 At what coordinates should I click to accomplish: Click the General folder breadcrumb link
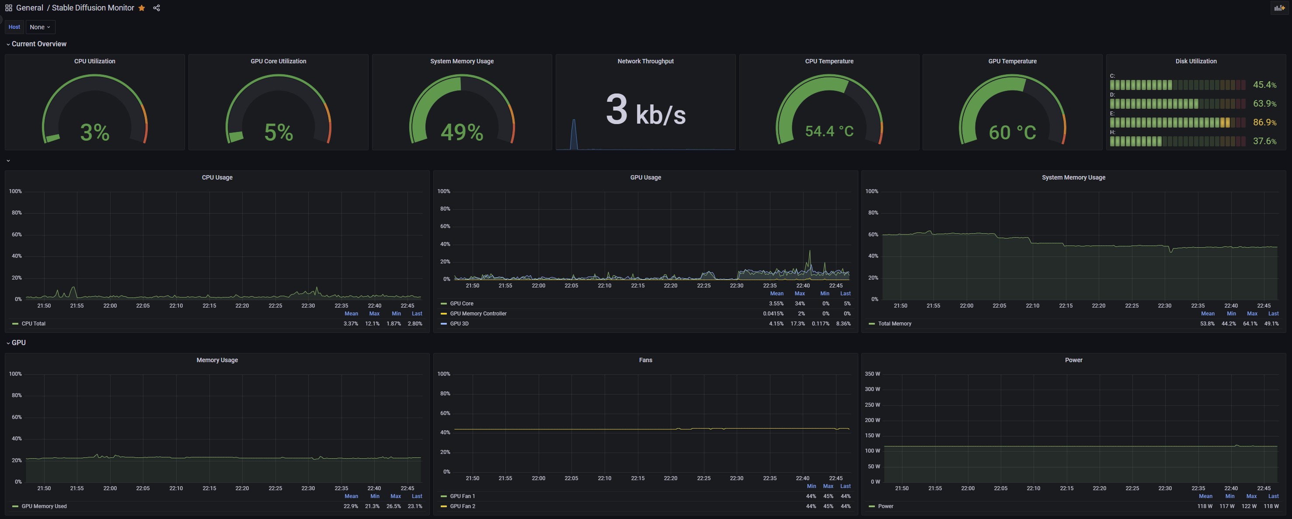click(30, 8)
